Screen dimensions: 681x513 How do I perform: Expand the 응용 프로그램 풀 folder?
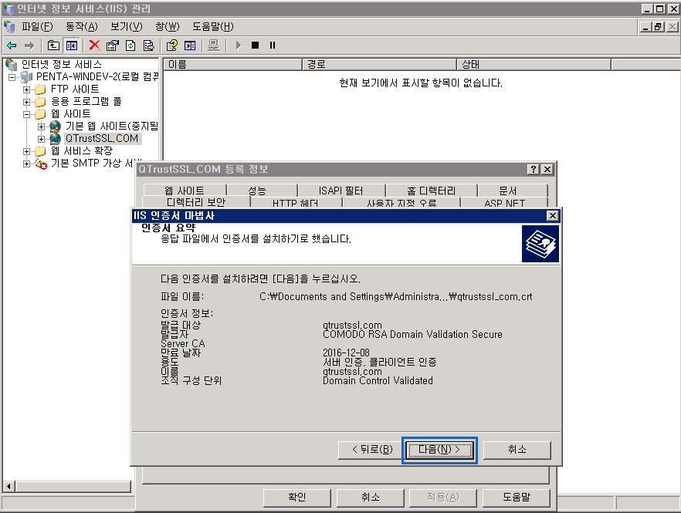[x=26, y=102]
